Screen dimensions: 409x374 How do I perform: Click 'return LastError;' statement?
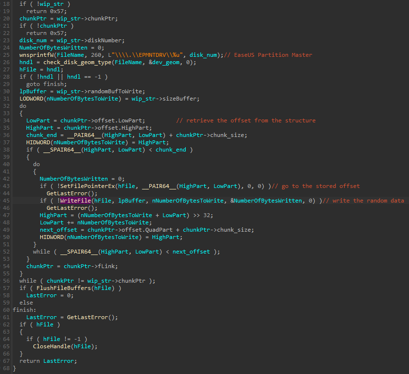[48, 361]
